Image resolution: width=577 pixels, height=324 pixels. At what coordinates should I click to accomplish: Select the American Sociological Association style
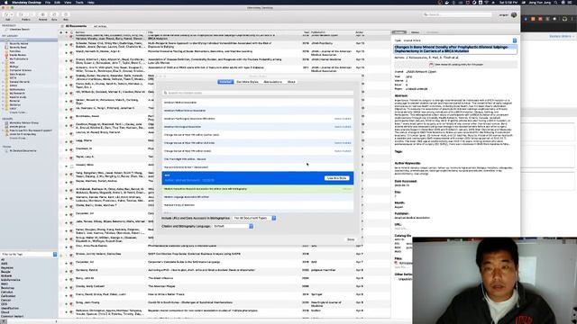click(x=258, y=127)
